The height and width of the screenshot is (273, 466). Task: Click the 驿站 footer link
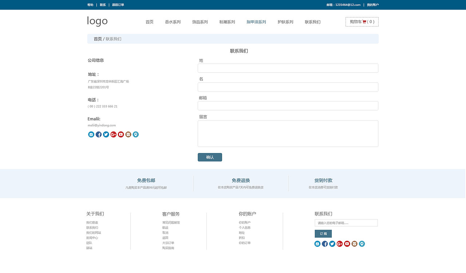pos(89,248)
